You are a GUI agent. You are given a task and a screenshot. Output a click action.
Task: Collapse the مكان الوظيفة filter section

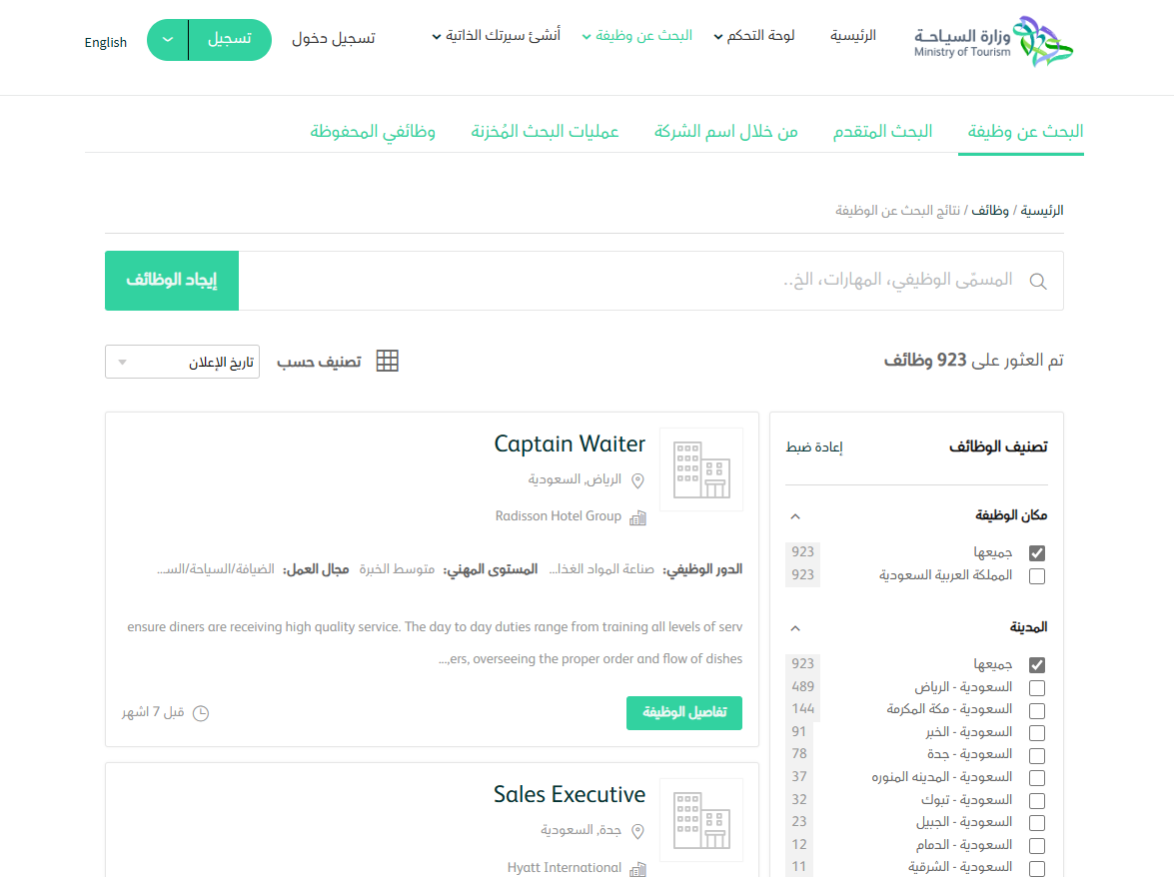tap(795, 516)
